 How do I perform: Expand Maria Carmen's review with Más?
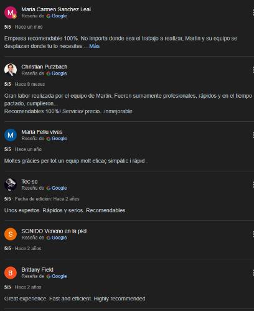pos(95,46)
